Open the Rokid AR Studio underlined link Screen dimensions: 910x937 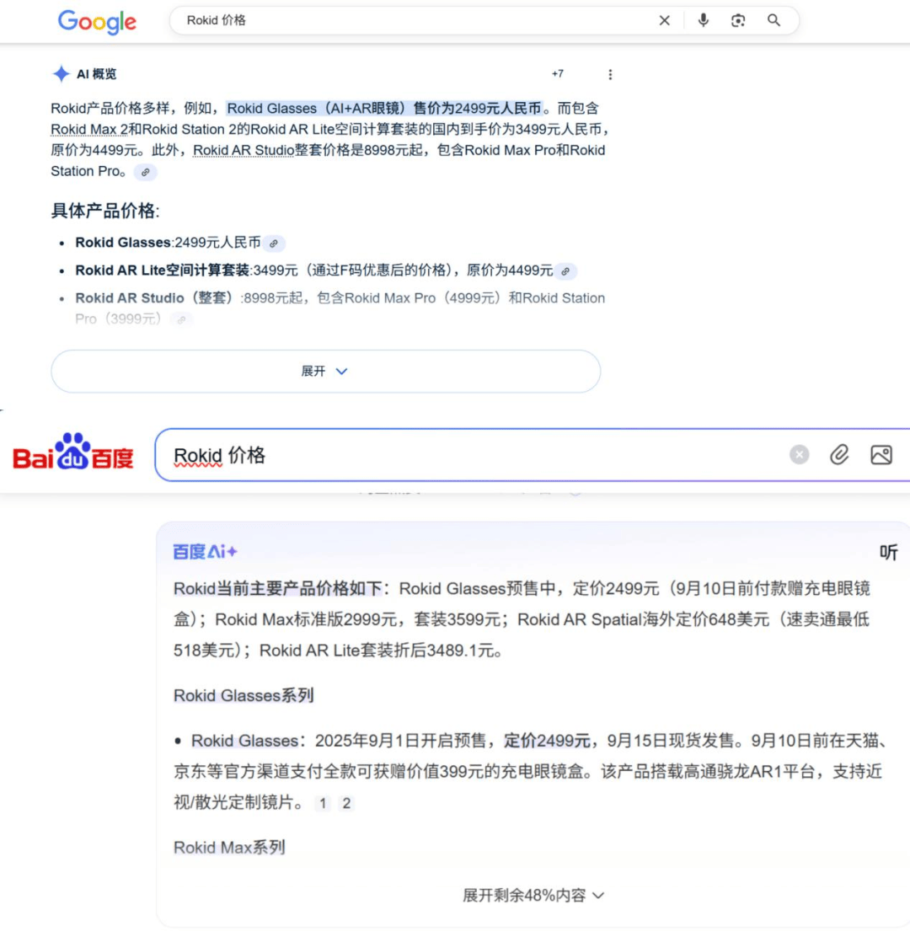coord(244,151)
